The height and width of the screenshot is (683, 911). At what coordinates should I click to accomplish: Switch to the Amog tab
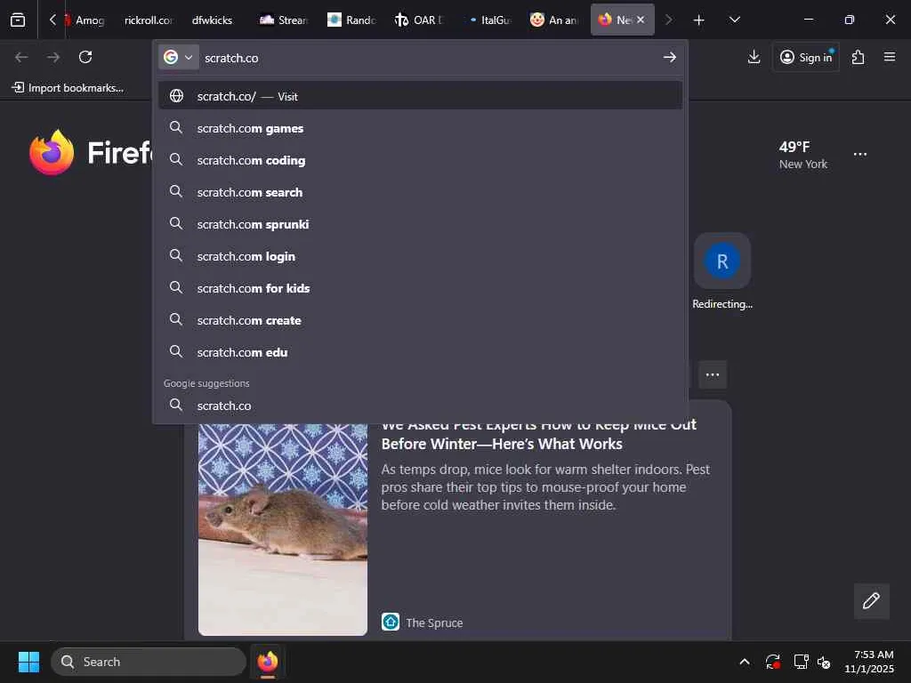(85, 20)
